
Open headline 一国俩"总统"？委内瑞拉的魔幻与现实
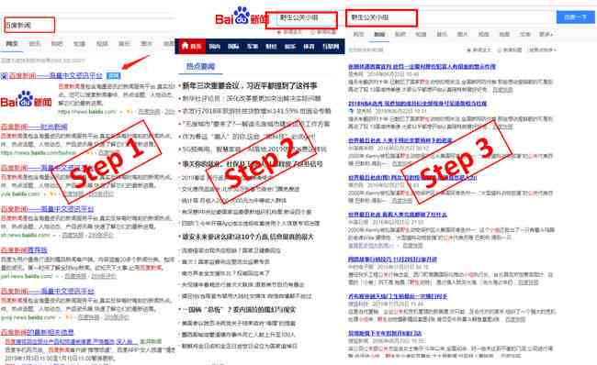(x=239, y=309)
